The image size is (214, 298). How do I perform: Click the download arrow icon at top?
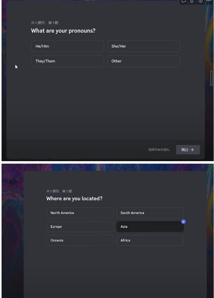tap(201, 1)
